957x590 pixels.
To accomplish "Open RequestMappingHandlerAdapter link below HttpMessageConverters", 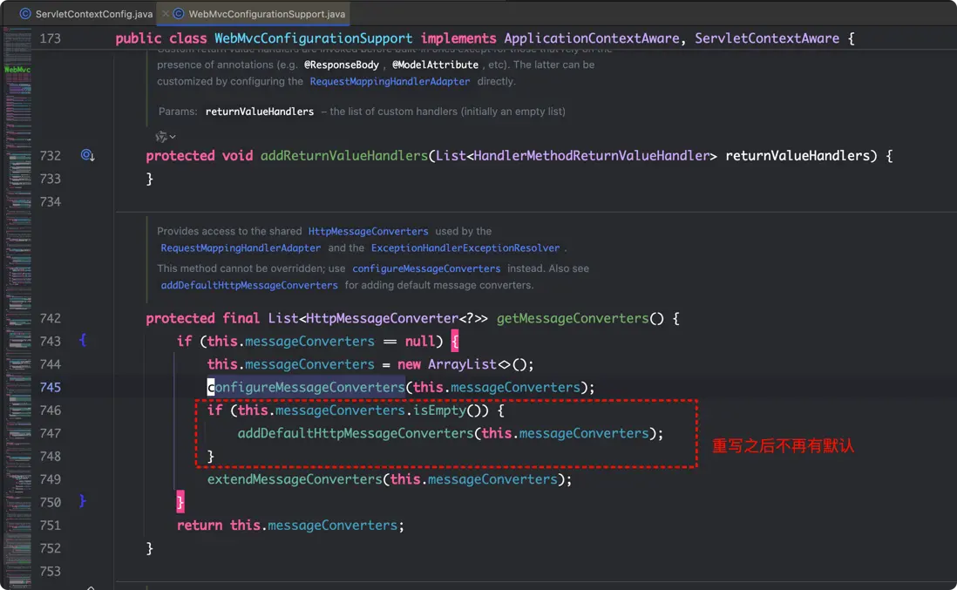I will [x=241, y=248].
